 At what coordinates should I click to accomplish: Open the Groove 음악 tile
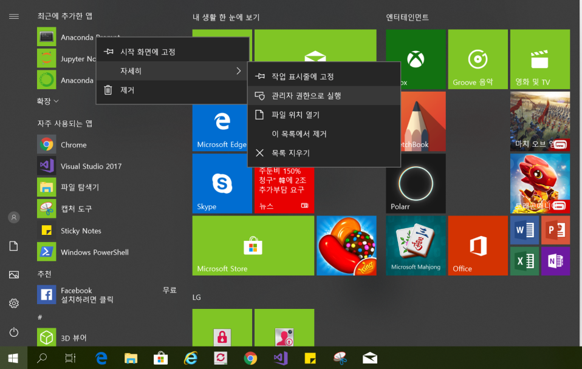pyautogui.click(x=478, y=59)
